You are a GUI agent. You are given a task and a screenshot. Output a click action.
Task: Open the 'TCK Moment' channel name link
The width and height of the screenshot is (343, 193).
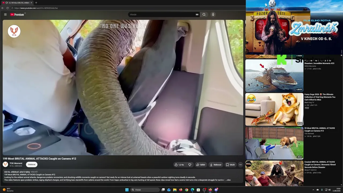[x=16, y=163]
